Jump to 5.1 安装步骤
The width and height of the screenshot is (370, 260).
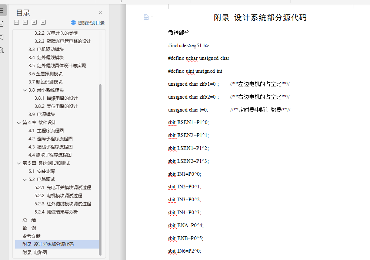click(x=42, y=171)
